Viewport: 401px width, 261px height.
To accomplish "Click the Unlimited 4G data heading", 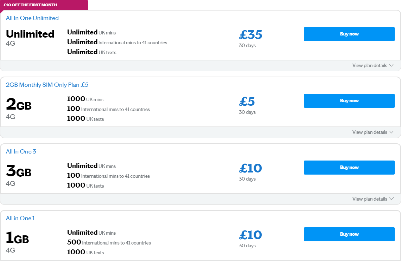I will [x=30, y=34].
